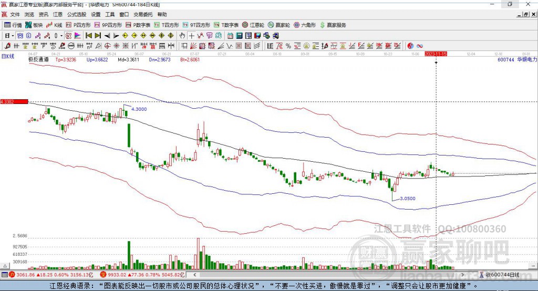Viewport: 538px width, 291px height.
Task: Move chart right with black arrow
Action: (x=116, y=36)
